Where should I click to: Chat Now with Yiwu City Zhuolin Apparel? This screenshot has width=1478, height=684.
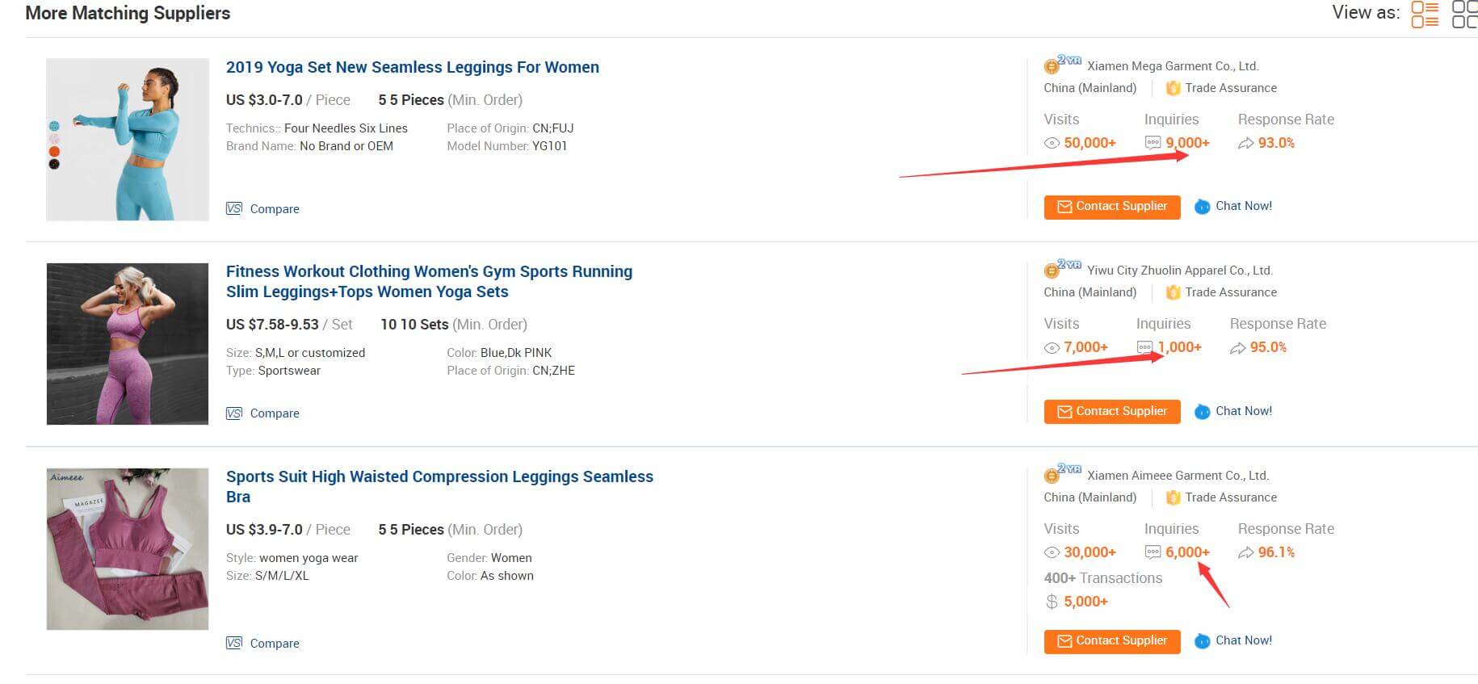1233,412
